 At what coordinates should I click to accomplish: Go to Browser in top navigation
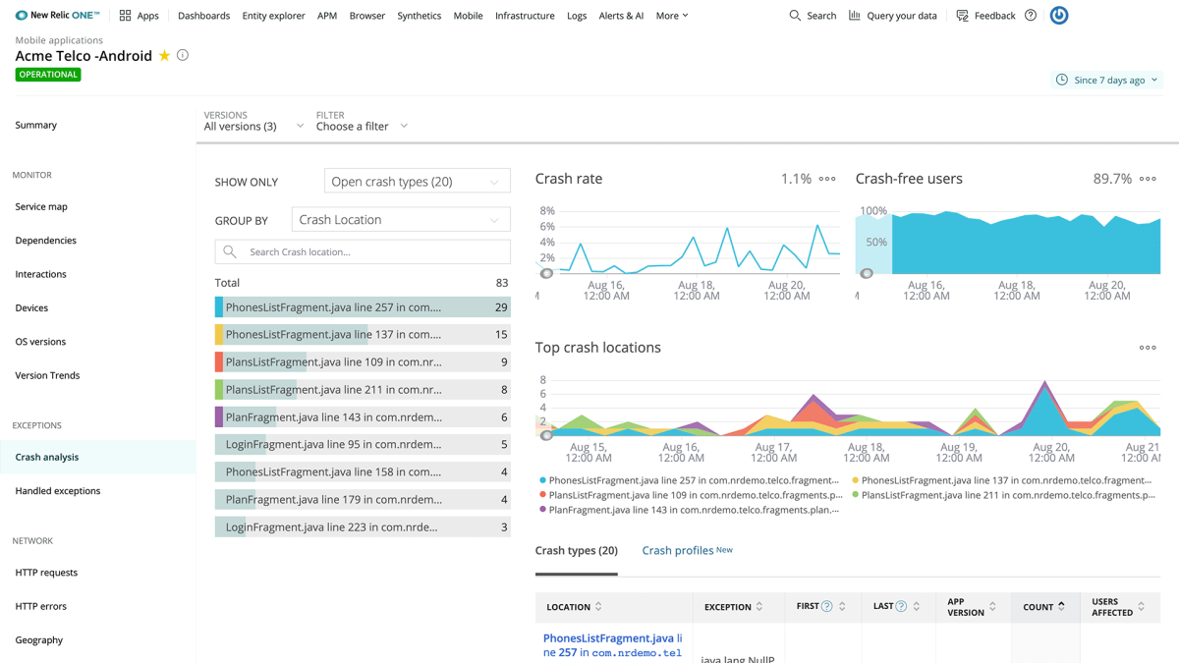tap(367, 16)
